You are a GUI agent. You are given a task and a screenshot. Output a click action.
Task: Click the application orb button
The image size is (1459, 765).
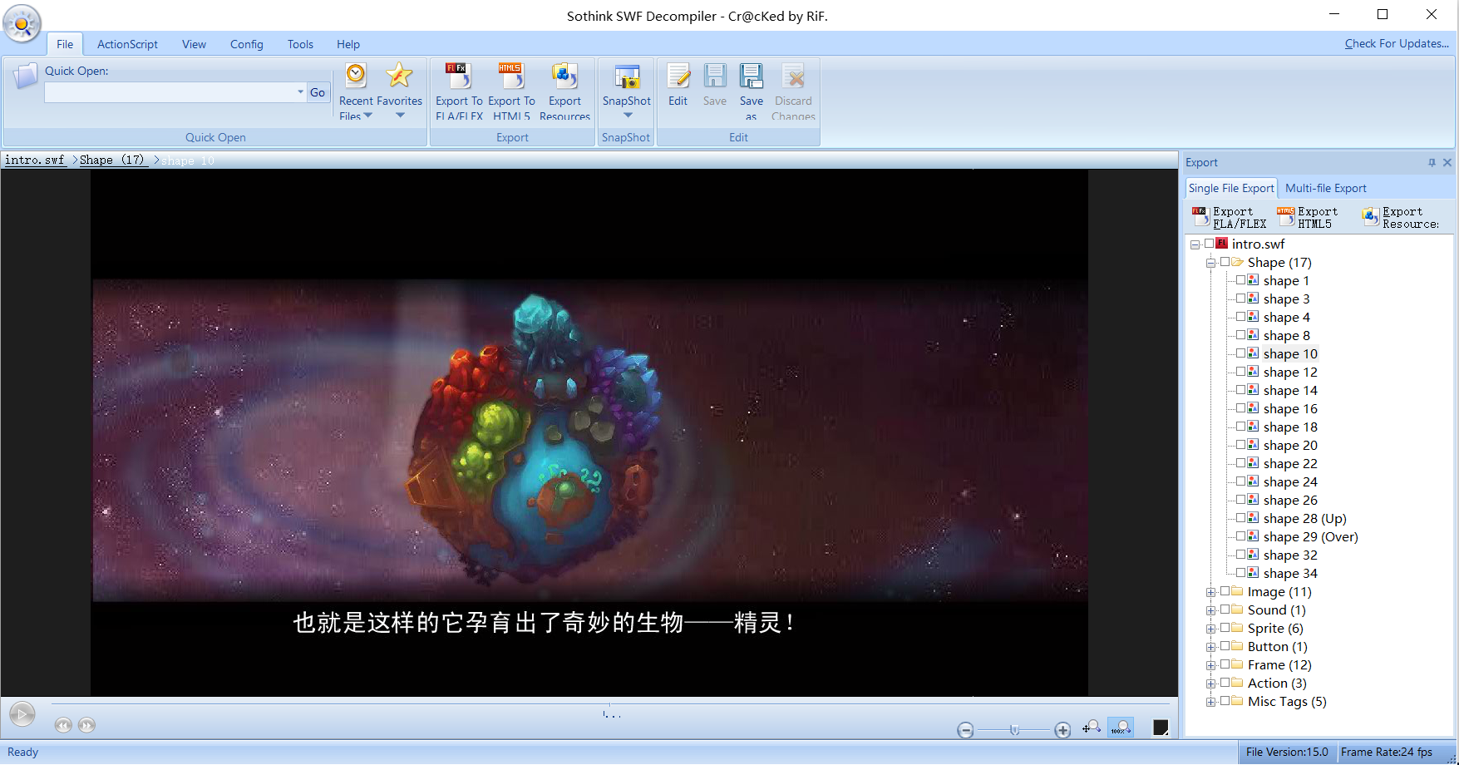point(22,24)
